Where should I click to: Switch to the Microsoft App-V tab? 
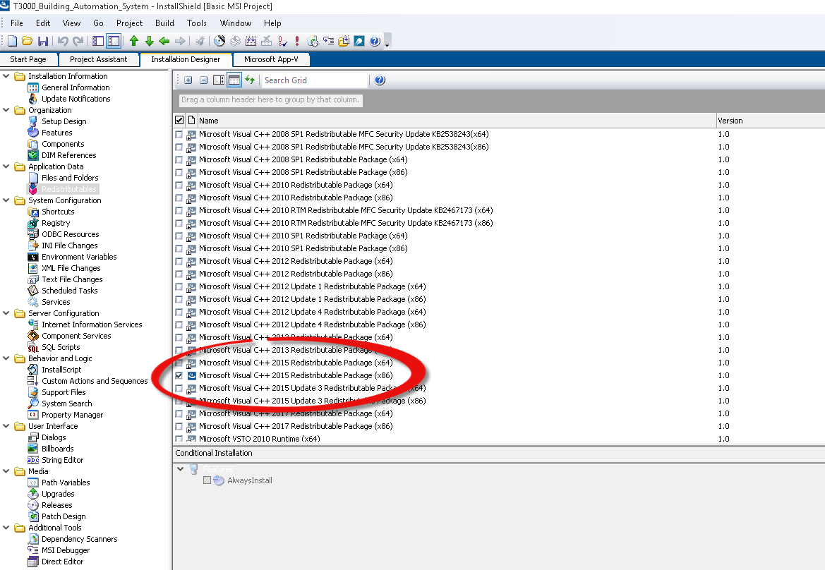[271, 59]
